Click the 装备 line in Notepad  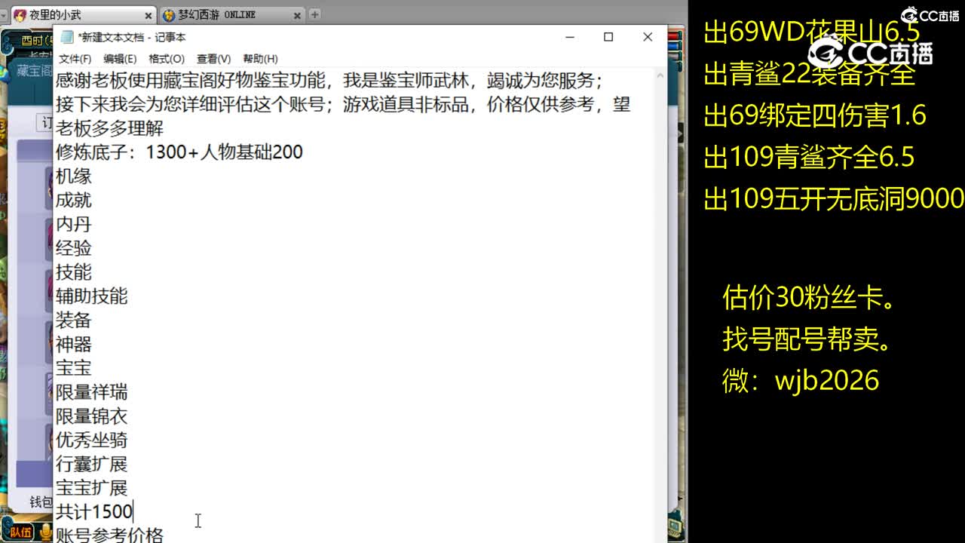pyautogui.click(x=74, y=321)
